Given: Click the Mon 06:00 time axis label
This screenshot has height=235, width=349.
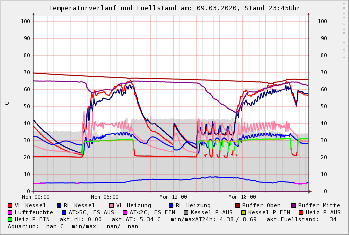Looking at the screenshot, I should tap(105, 197).
